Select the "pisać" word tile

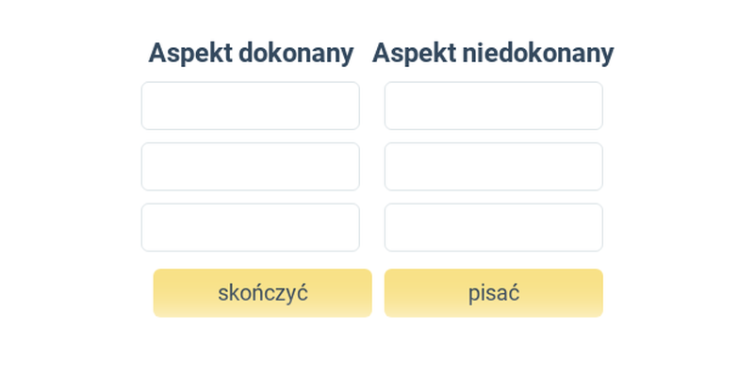click(494, 293)
